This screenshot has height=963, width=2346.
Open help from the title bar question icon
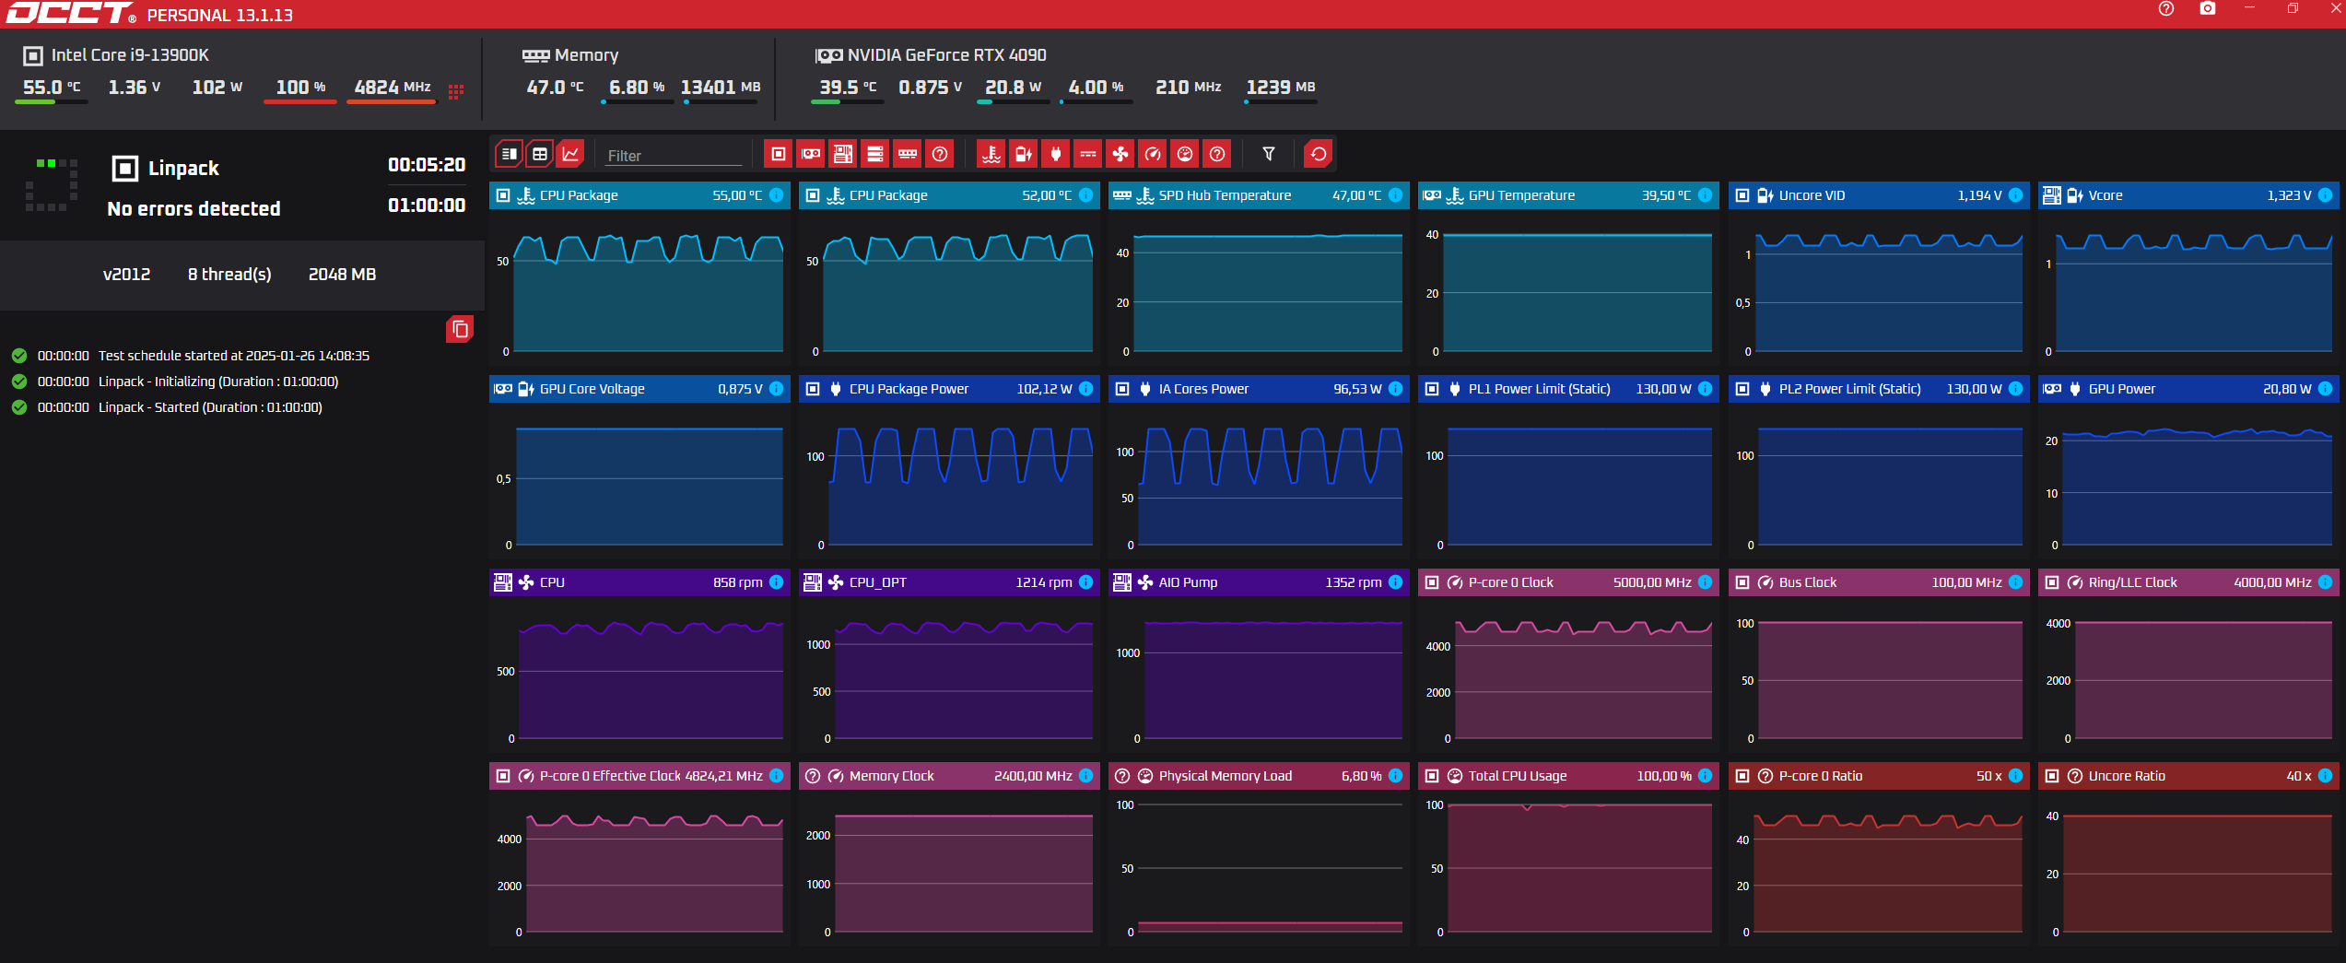point(2166,8)
